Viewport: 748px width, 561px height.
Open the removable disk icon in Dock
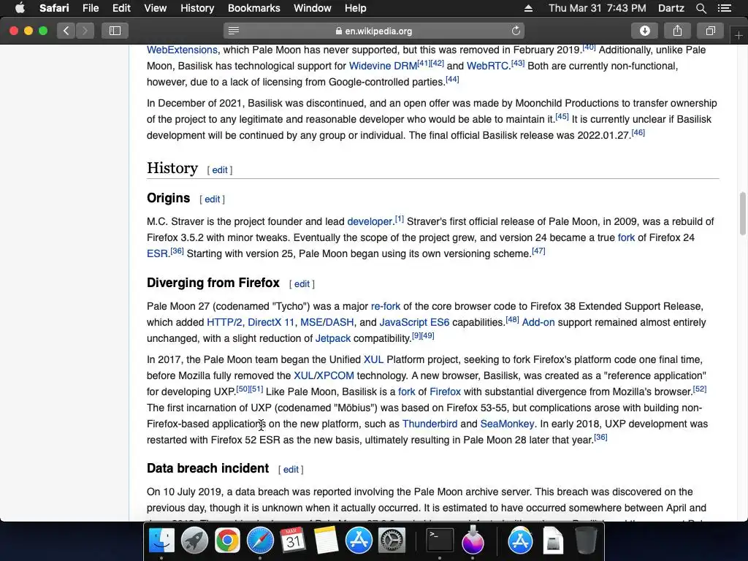click(553, 541)
